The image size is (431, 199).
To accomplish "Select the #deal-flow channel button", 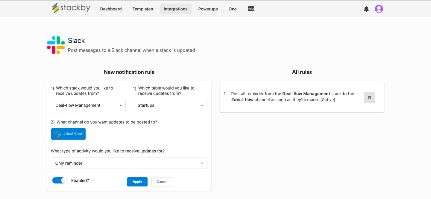I will 69,134.
